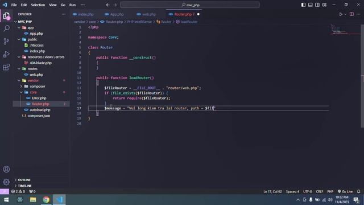This screenshot has width=364, height=205.
Task: Open Source Control view
Action: 6,42
